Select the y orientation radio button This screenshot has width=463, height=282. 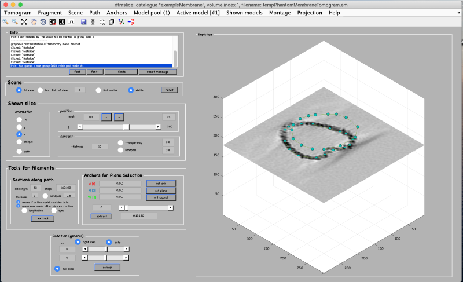point(19,127)
